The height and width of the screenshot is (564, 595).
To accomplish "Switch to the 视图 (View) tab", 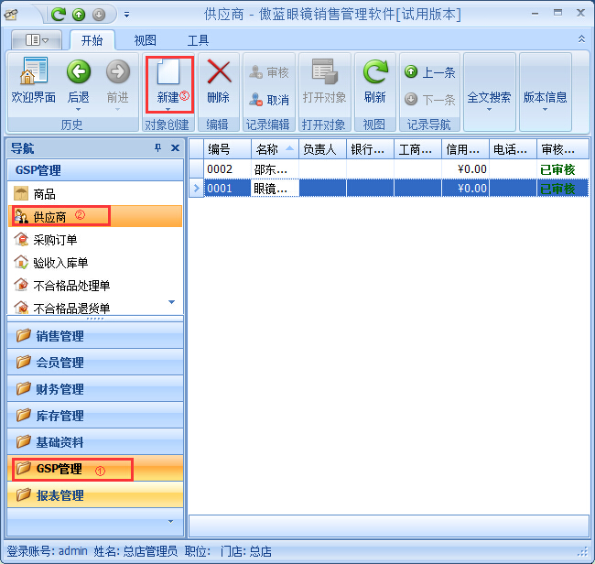I will coord(145,40).
